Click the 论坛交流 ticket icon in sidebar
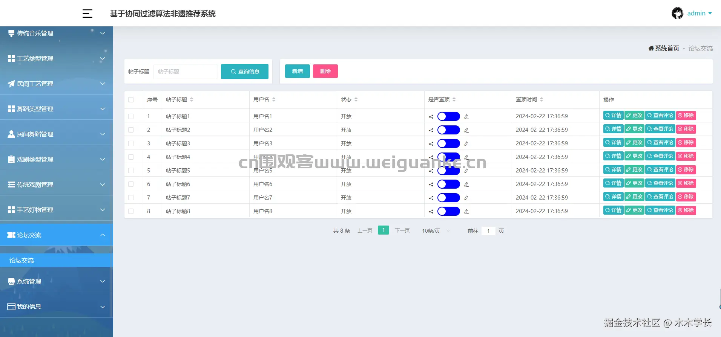The height and width of the screenshot is (337, 721). pyautogui.click(x=11, y=235)
